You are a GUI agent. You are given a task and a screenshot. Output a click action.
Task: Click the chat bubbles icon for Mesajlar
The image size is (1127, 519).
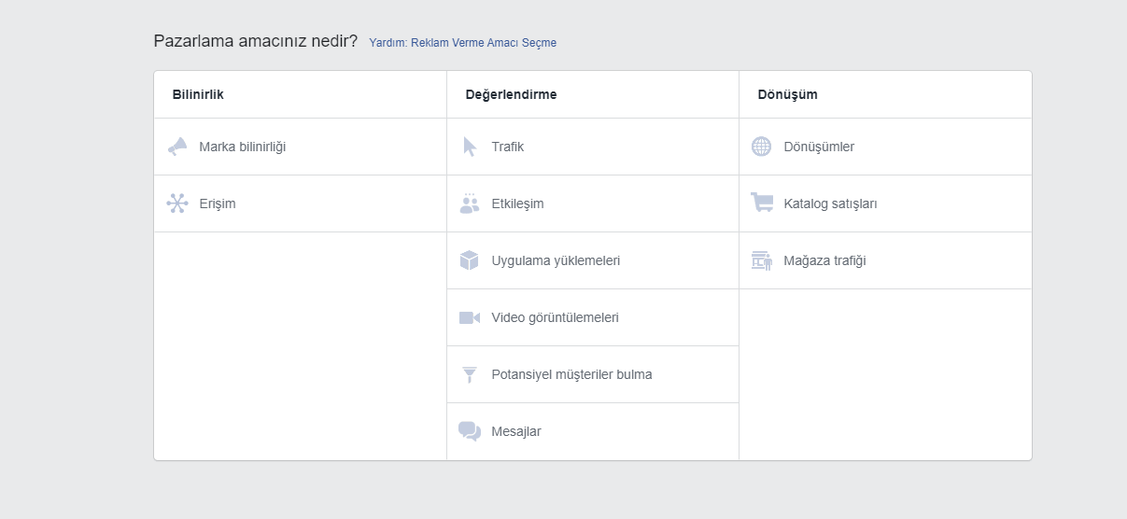[470, 431]
